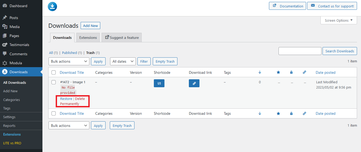The width and height of the screenshot is (361, 152).
Task: Open Categories in the Downloads submenu
Action: pyautogui.click(x=11, y=100)
